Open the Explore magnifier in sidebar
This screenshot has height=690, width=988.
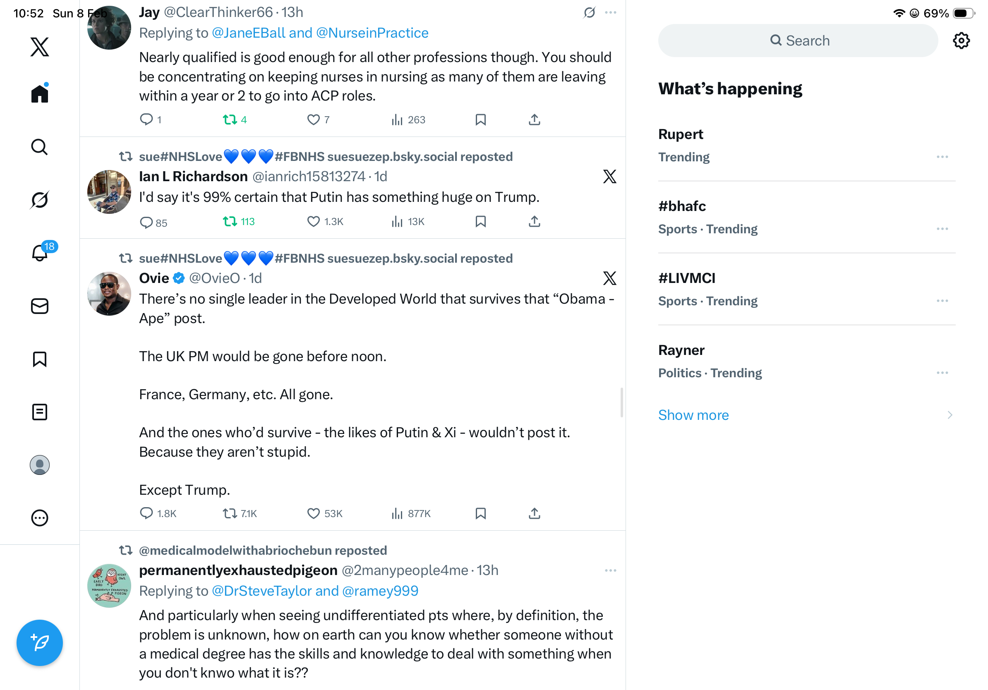(x=40, y=147)
